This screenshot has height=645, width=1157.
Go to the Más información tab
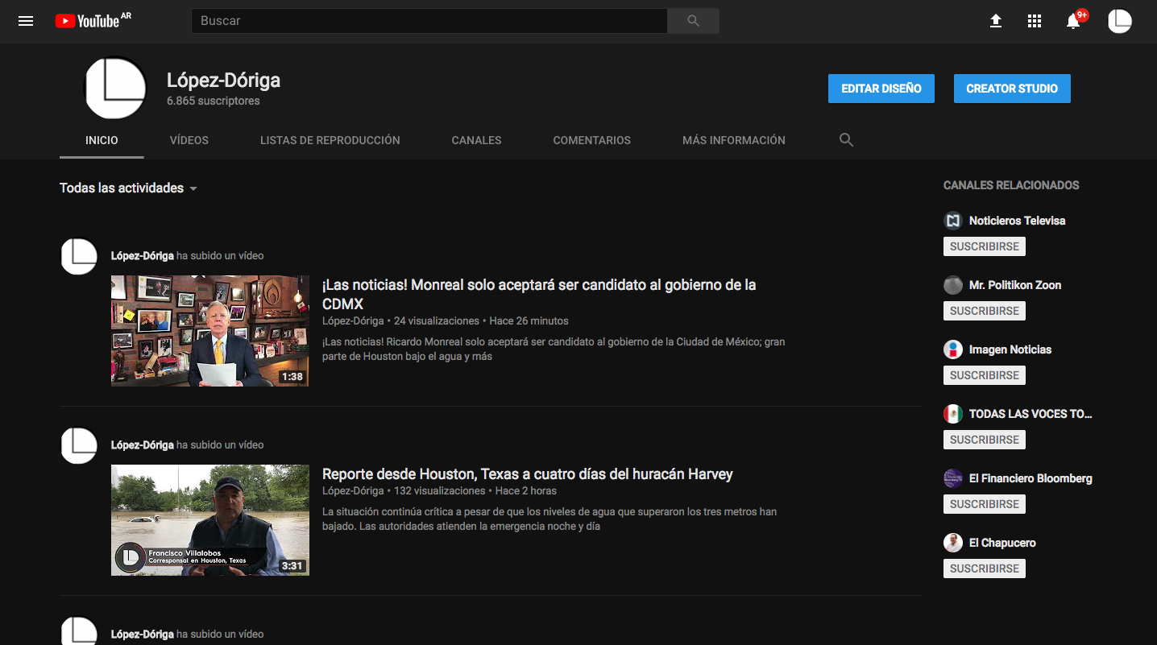tap(733, 140)
